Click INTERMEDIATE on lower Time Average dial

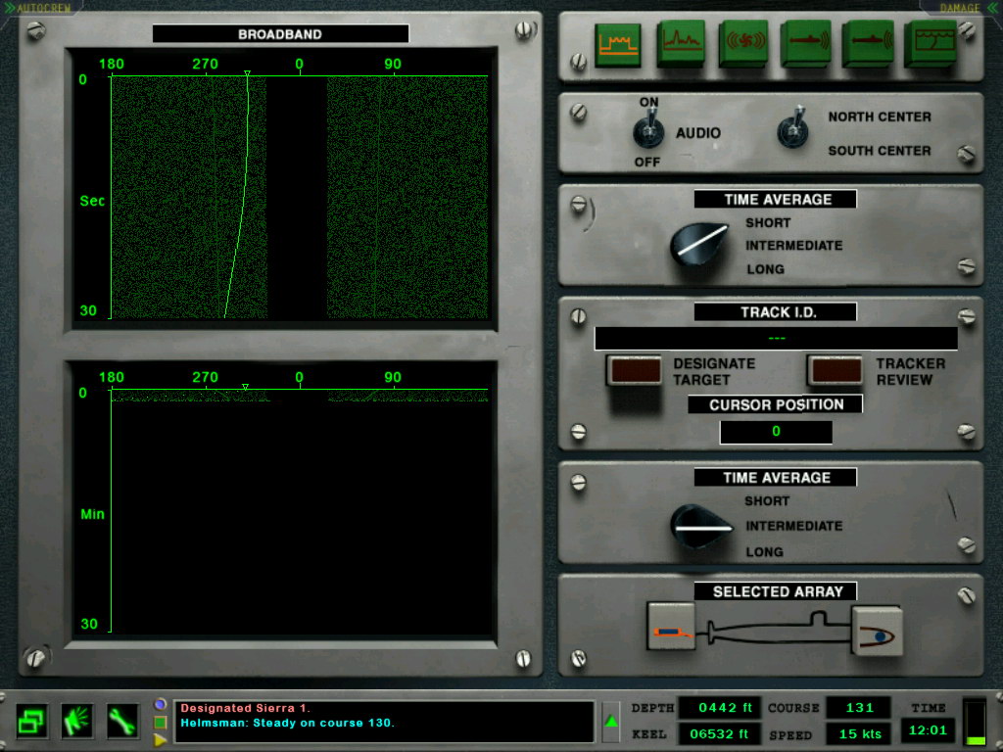(793, 526)
